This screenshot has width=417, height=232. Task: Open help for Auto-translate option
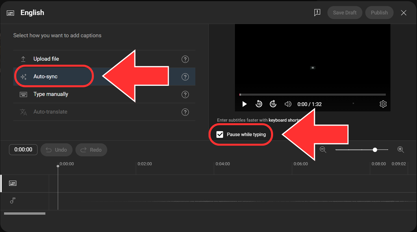185,112
